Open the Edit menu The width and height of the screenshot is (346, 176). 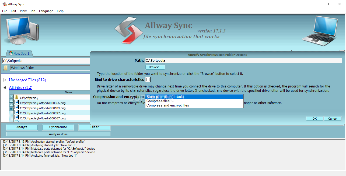point(13,11)
